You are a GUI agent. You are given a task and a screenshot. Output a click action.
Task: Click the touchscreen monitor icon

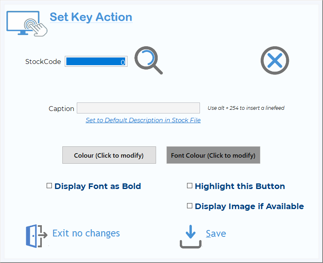(27, 23)
